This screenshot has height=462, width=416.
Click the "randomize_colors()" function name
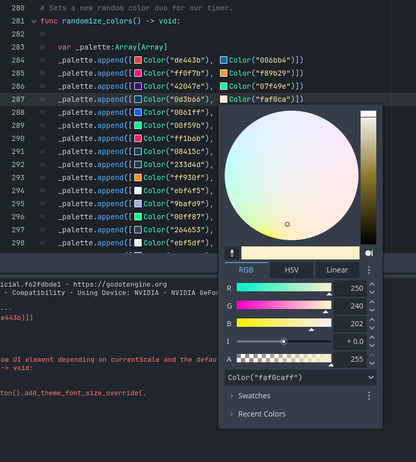101,21
